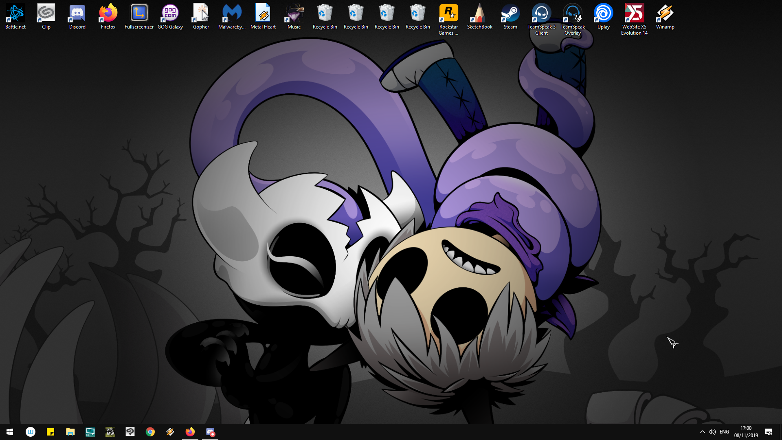Select the Fullscreenizer desktop icon
This screenshot has height=440, width=782.
coord(139,17)
